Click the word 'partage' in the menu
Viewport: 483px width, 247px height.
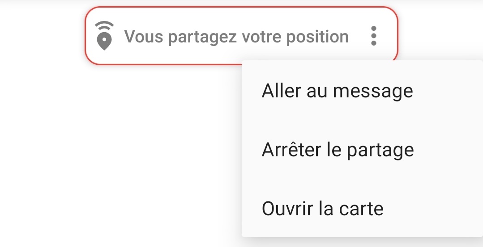[380, 151]
